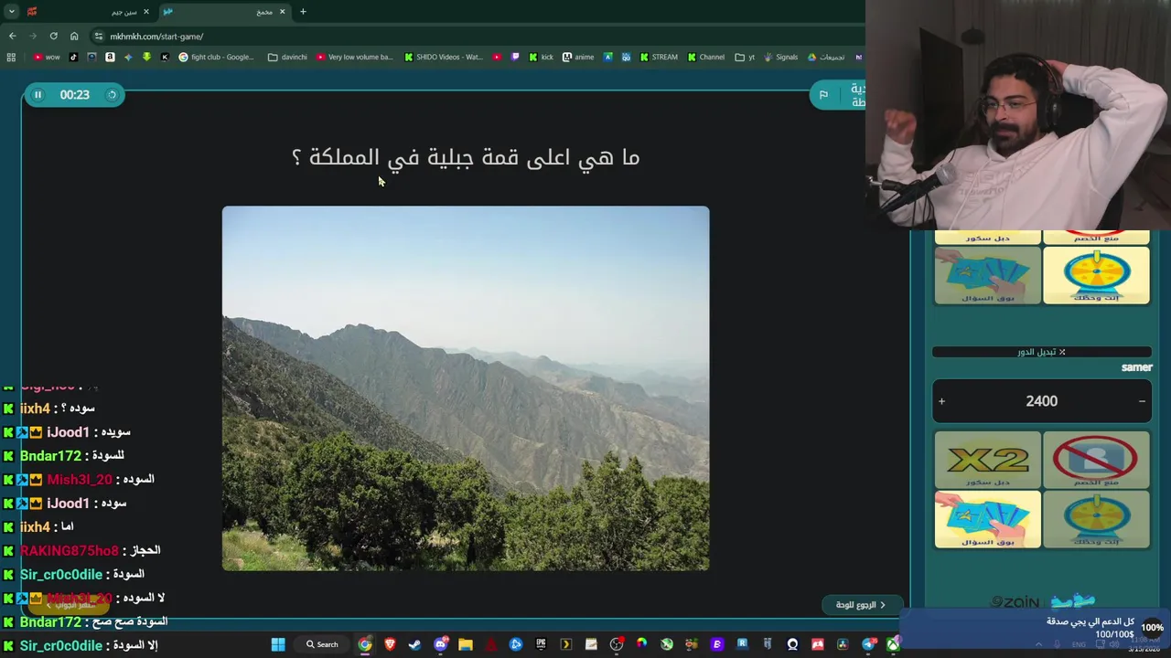Increase samer's score with plus button
This screenshot has width=1171, height=658.
pyautogui.click(x=941, y=401)
